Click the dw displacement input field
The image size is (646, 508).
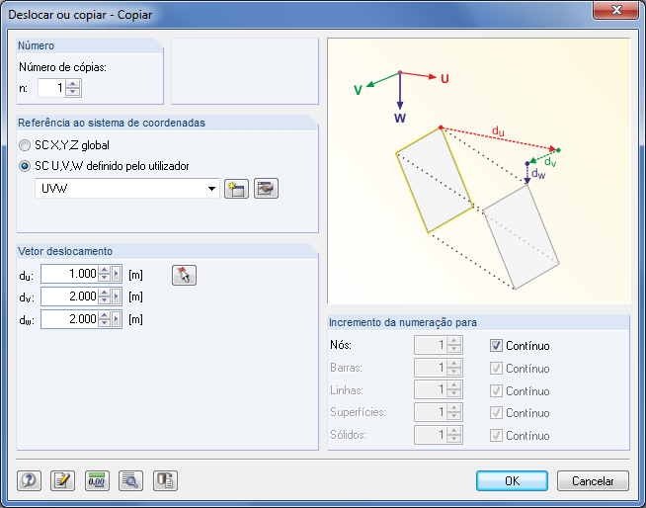[x=70, y=319]
